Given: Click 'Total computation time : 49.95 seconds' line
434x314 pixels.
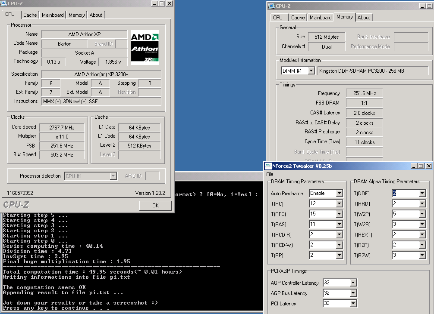Looking at the screenshot, I should coord(92,272).
